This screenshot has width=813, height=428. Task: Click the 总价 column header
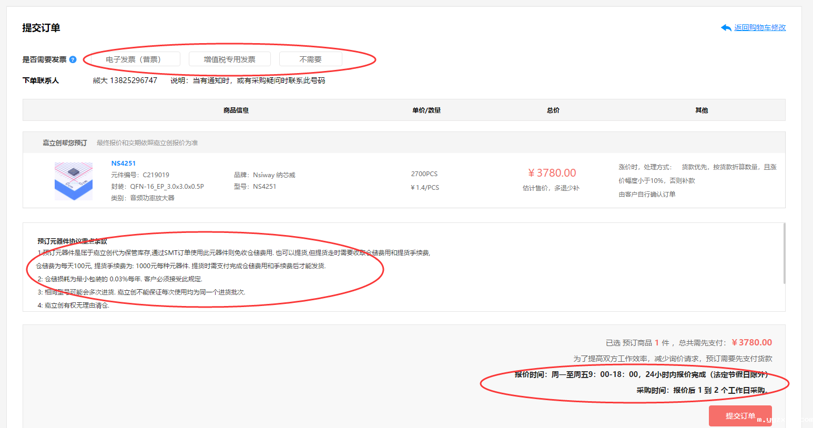pos(553,110)
